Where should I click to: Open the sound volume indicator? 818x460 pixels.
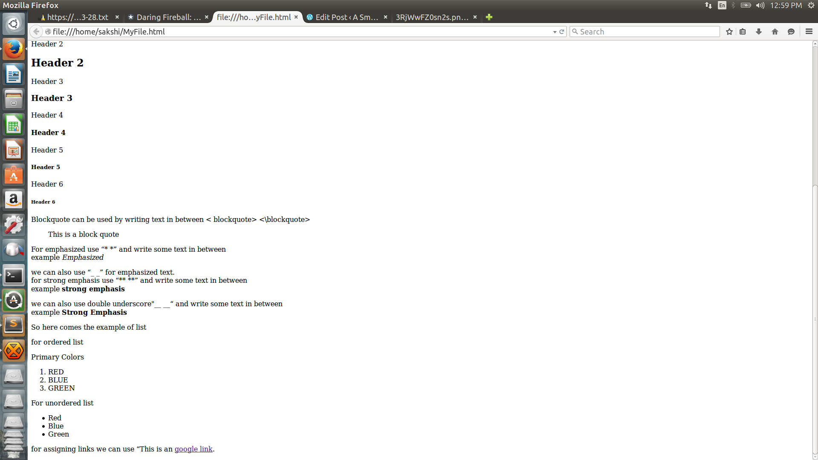(x=760, y=5)
